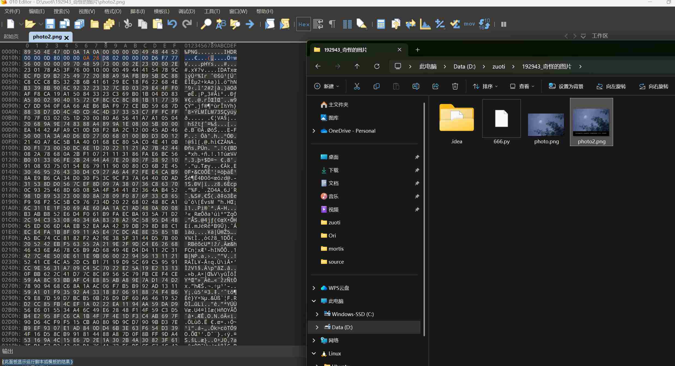Switch to the 起始页 tab
Image resolution: width=675 pixels, height=366 pixels.
pyautogui.click(x=11, y=36)
